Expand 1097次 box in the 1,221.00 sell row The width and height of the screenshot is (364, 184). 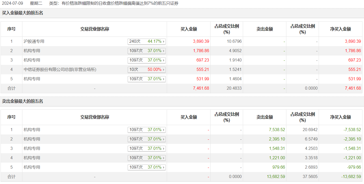tap(147, 158)
